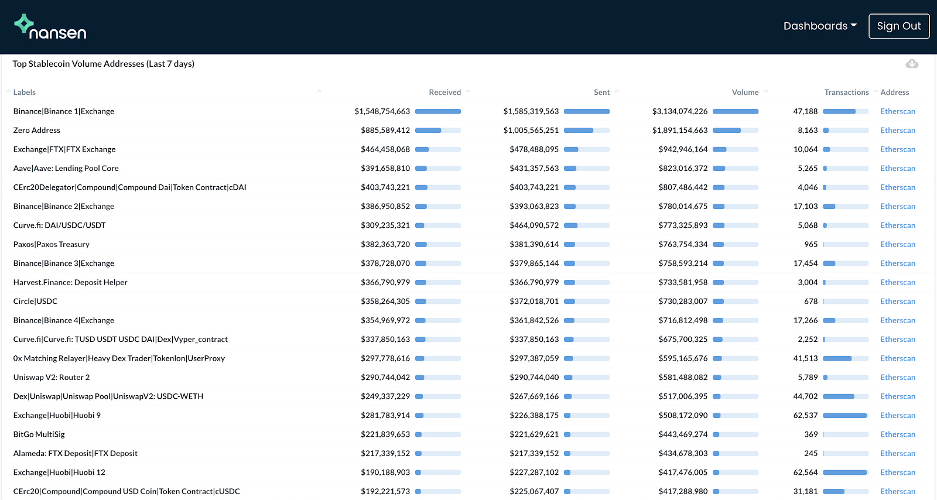This screenshot has height=500, width=937.
Task: Select the Circle|USDC label
Action: 35,302
